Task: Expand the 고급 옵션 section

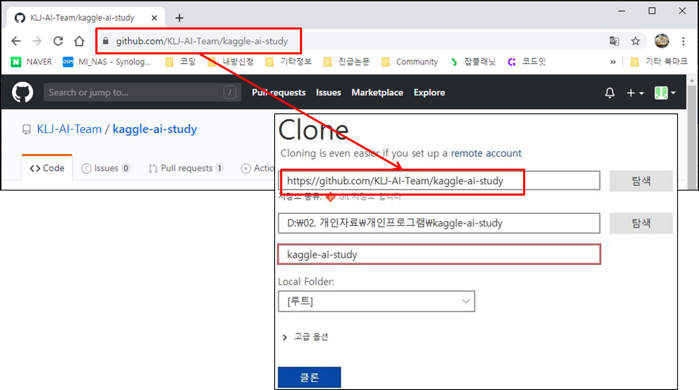Action: pos(310,336)
